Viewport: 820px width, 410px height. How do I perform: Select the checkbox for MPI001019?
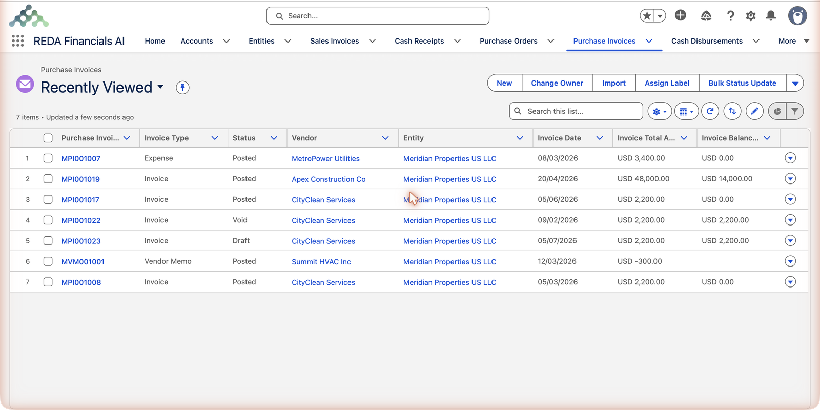coord(48,179)
